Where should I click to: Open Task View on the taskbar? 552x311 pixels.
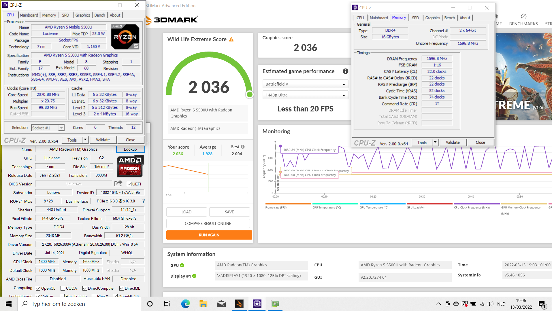coord(167,304)
